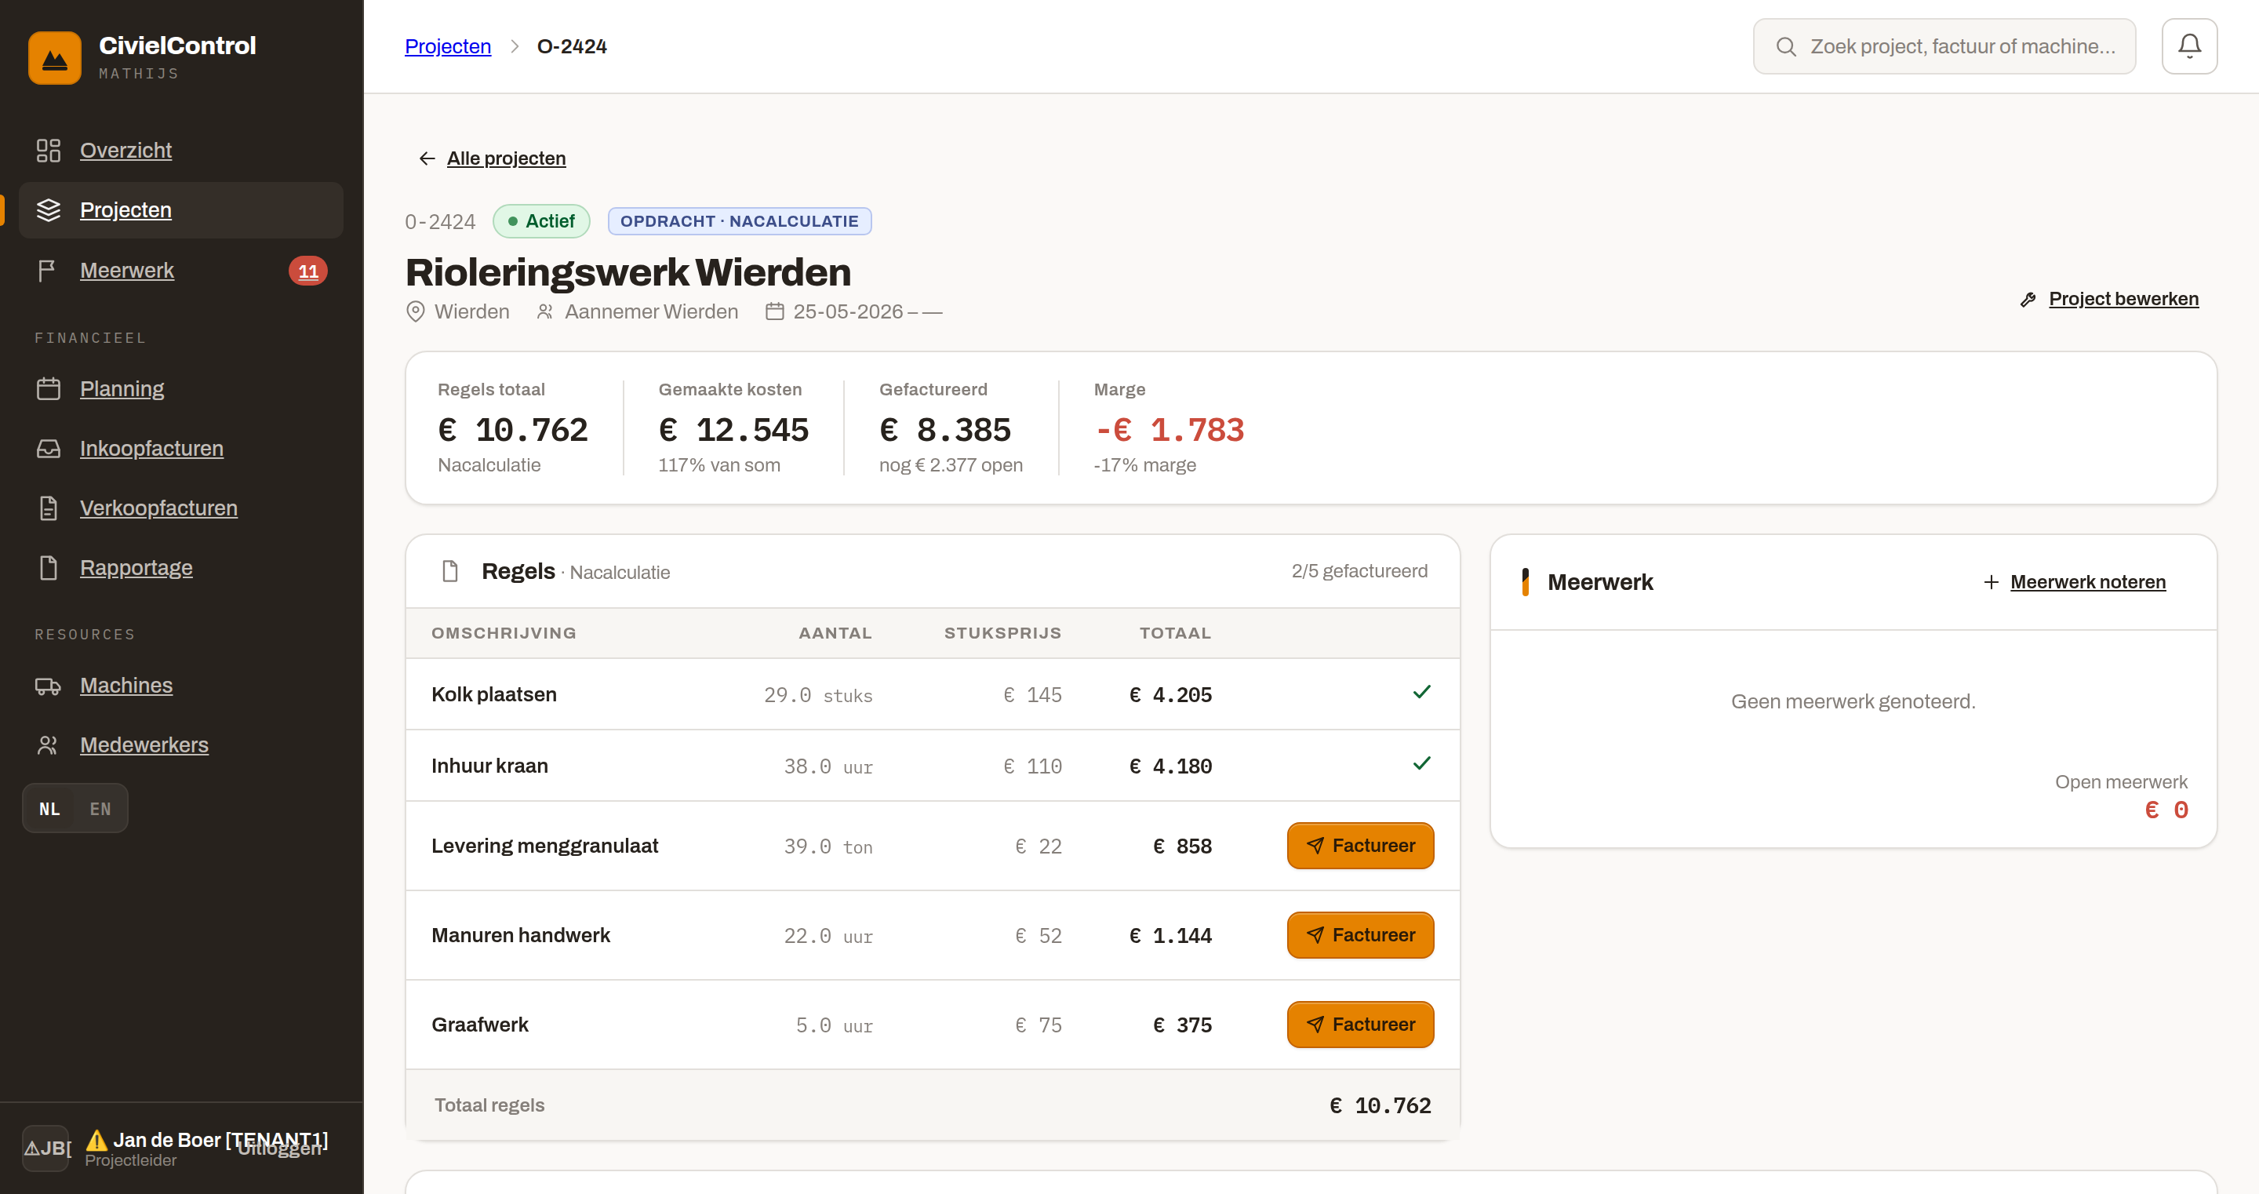Click the Projecten layers icon
This screenshot has width=2259, height=1194.
[48, 210]
